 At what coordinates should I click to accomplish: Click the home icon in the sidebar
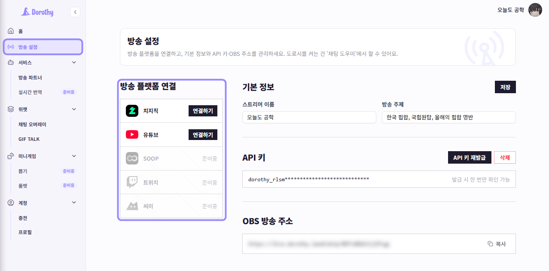tap(11, 31)
